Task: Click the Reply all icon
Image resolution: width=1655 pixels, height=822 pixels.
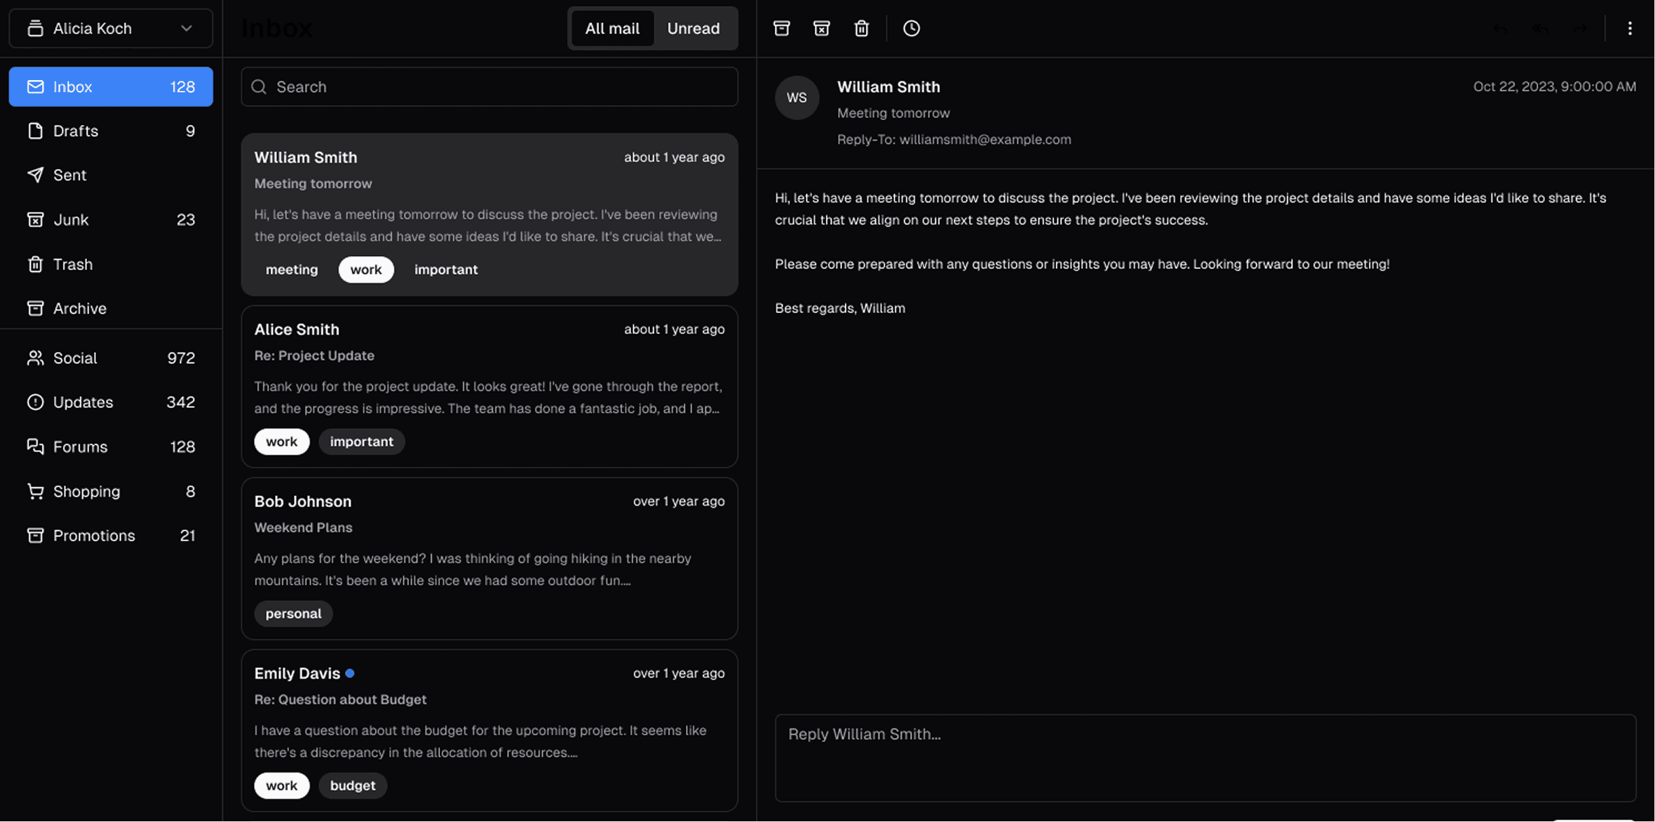Action: click(1540, 29)
